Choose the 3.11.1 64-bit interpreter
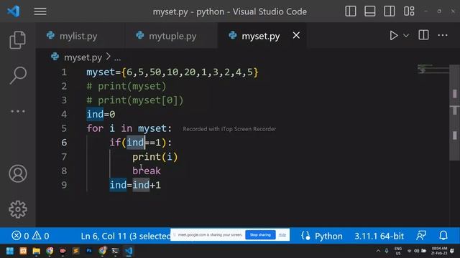The width and height of the screenshot is (460, 258). 379,236
